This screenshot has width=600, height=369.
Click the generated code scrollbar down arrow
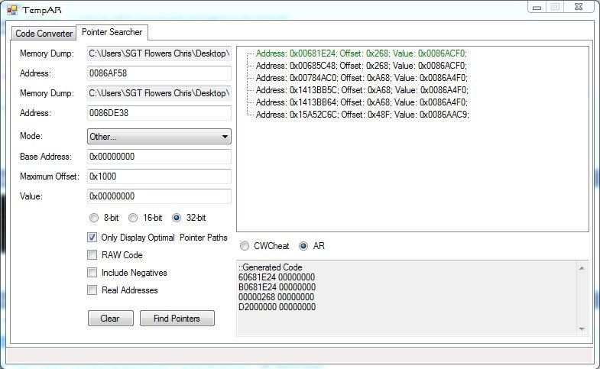[x=582, y=329]
